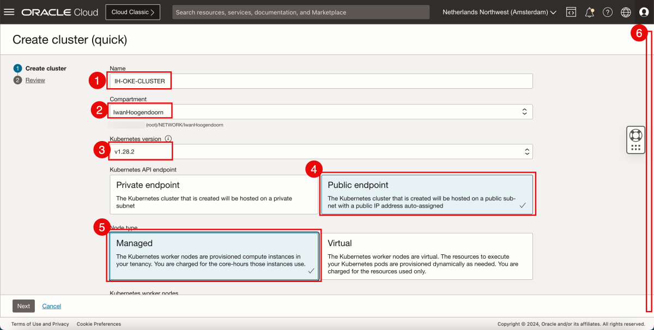Cancel the cluster creation
This screenshot has height=330, width=654.
[x=51, y=306]
